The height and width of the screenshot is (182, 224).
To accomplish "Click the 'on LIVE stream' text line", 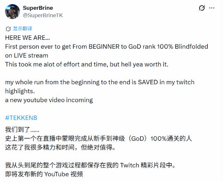I will point(26,55).
